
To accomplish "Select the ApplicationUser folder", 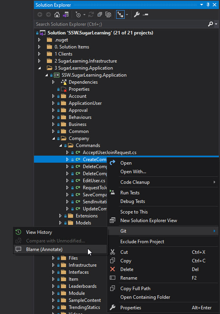I will click(85, 103).
